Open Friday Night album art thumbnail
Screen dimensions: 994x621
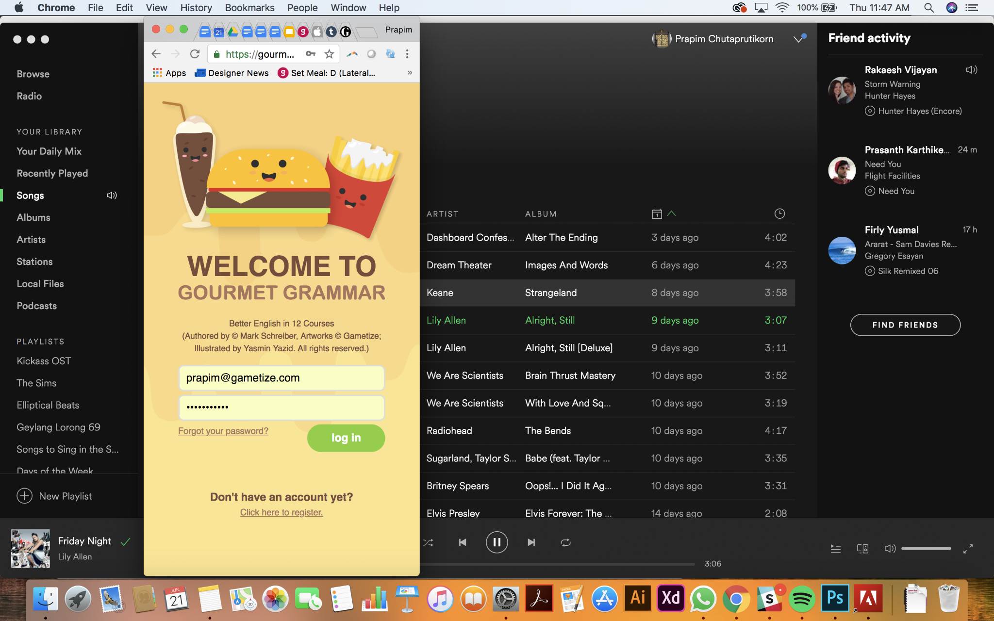point(31,548)
